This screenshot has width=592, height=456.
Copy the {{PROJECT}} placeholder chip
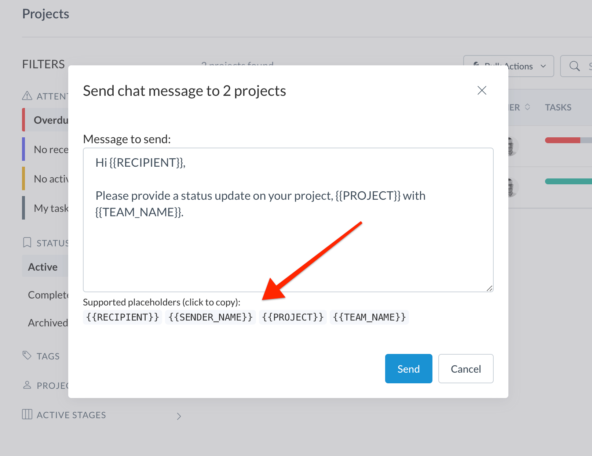point(293,317)
